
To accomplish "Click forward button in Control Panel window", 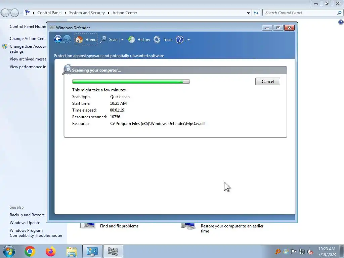I will tap(14, 13).
